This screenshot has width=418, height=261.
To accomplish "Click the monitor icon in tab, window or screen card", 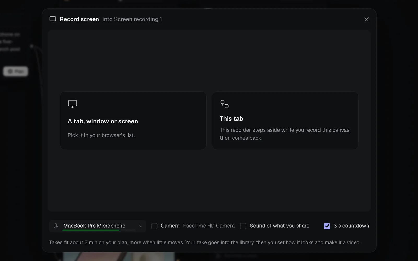I will click(x=72, y=104).
